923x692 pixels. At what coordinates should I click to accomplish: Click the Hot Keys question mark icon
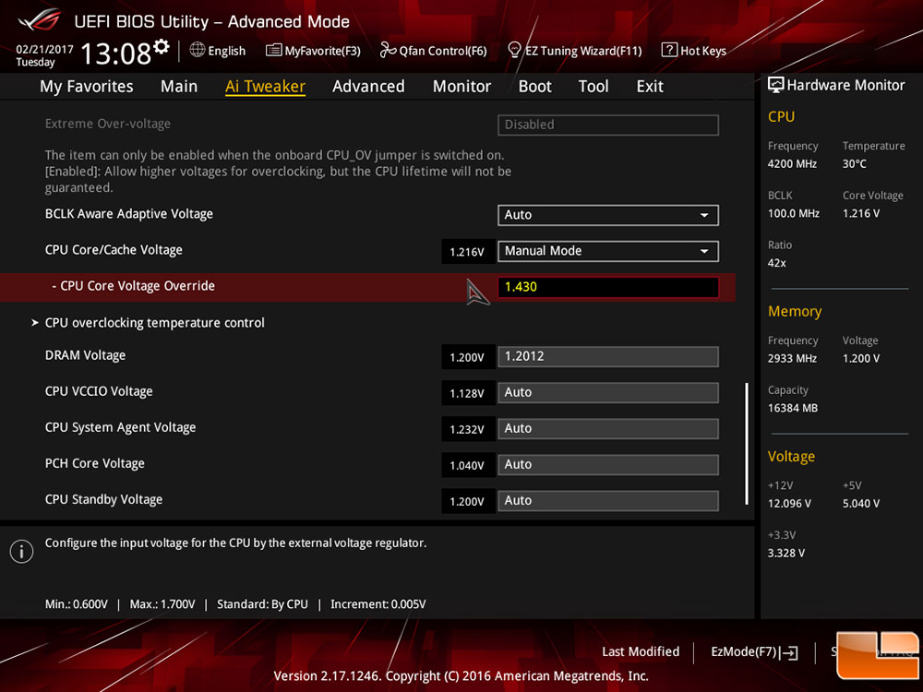(668, 50)
